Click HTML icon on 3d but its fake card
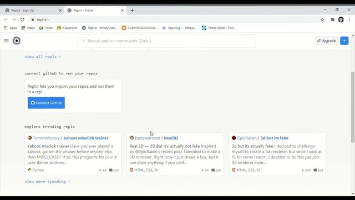Screen dimensions: 355x200 [x=234, y=170]
